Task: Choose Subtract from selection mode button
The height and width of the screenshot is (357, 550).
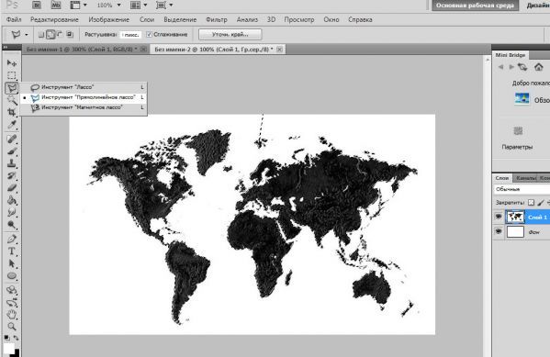Action: click(60, 34)
